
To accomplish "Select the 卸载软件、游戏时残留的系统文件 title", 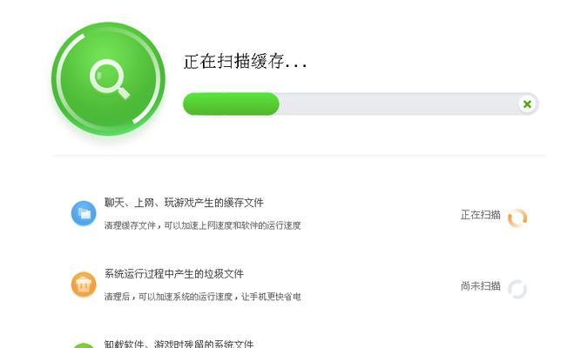I will [x=179, y=344].
